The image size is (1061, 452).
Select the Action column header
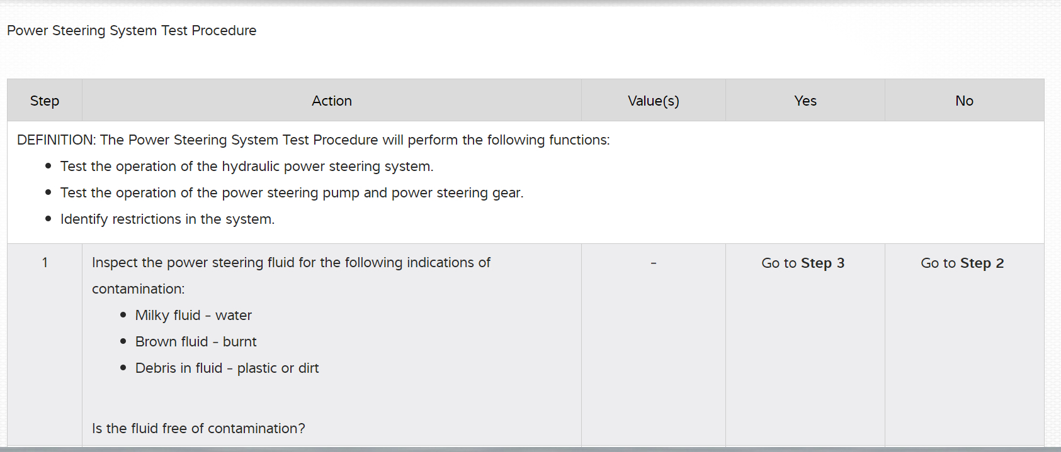[x=332, y=101]
